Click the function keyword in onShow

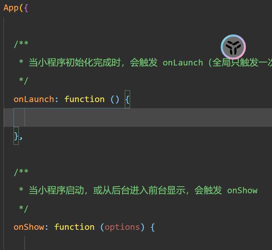74,227
